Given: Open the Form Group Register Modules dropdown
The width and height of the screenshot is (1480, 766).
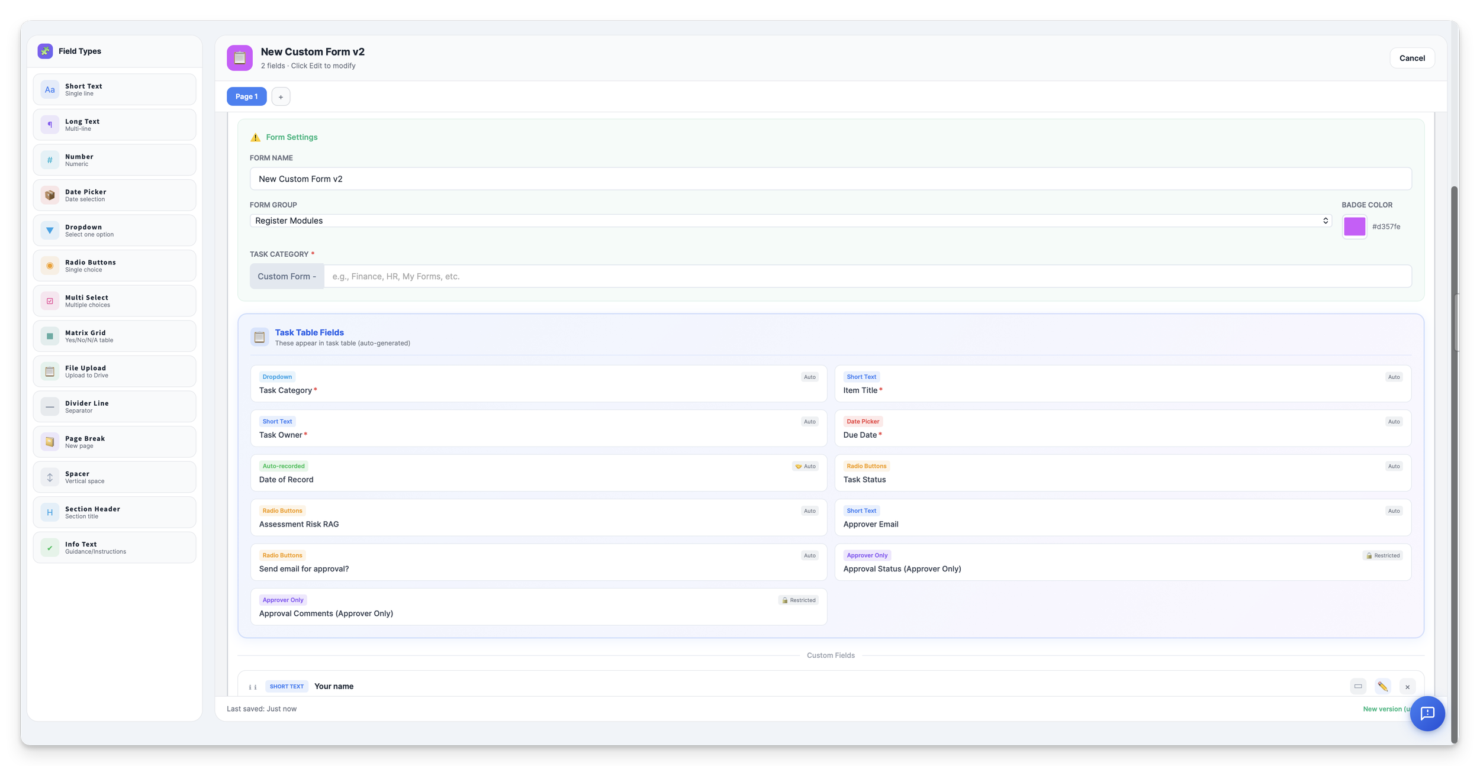Looking at the screenshot, I should (x=790, y=221).
